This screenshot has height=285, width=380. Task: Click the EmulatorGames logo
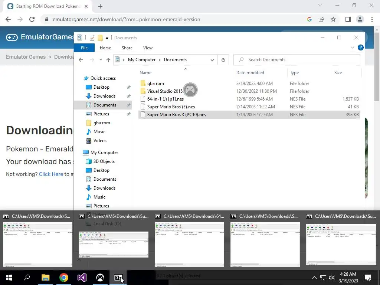point(40,37)
